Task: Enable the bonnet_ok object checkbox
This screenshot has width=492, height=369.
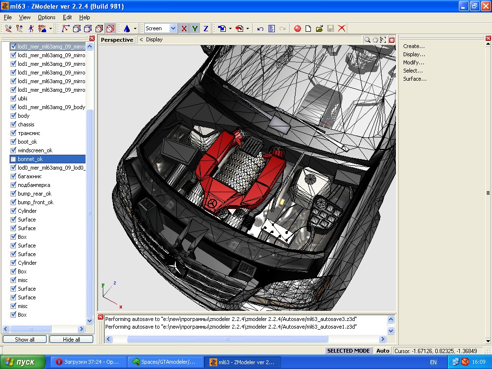Action: click(13, 159)
